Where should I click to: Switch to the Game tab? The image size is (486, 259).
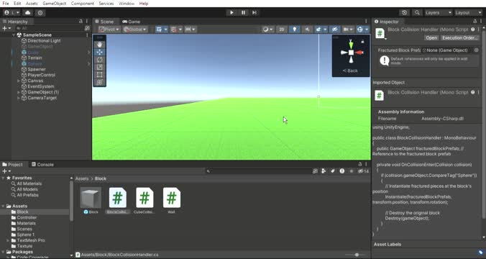point(131,22)
